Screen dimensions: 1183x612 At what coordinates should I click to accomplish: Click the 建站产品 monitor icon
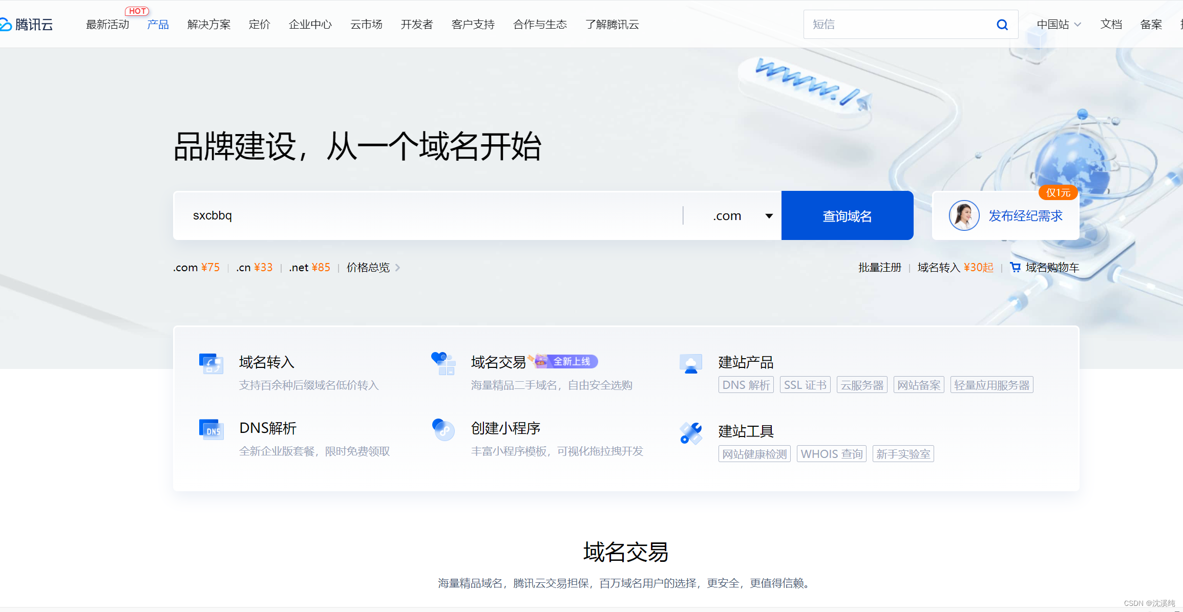(x=691, y=364)
